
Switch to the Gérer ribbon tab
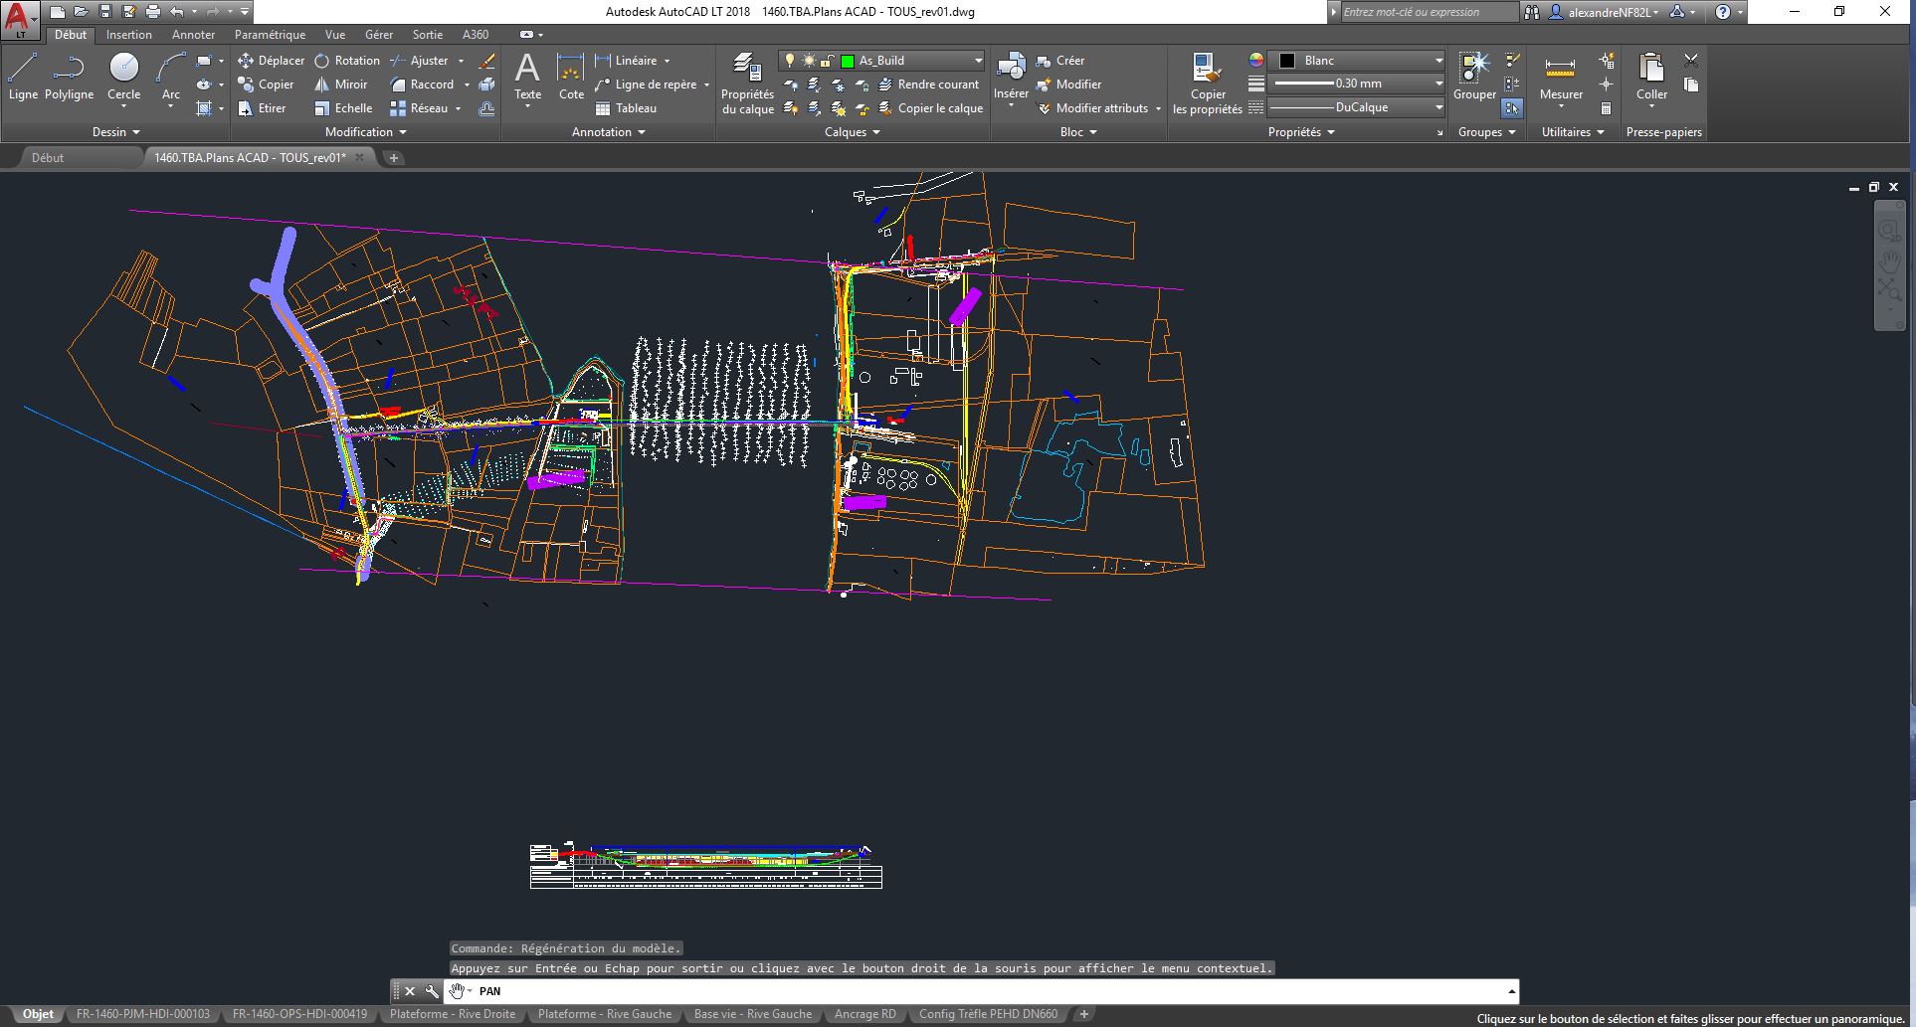pos(379,35)
